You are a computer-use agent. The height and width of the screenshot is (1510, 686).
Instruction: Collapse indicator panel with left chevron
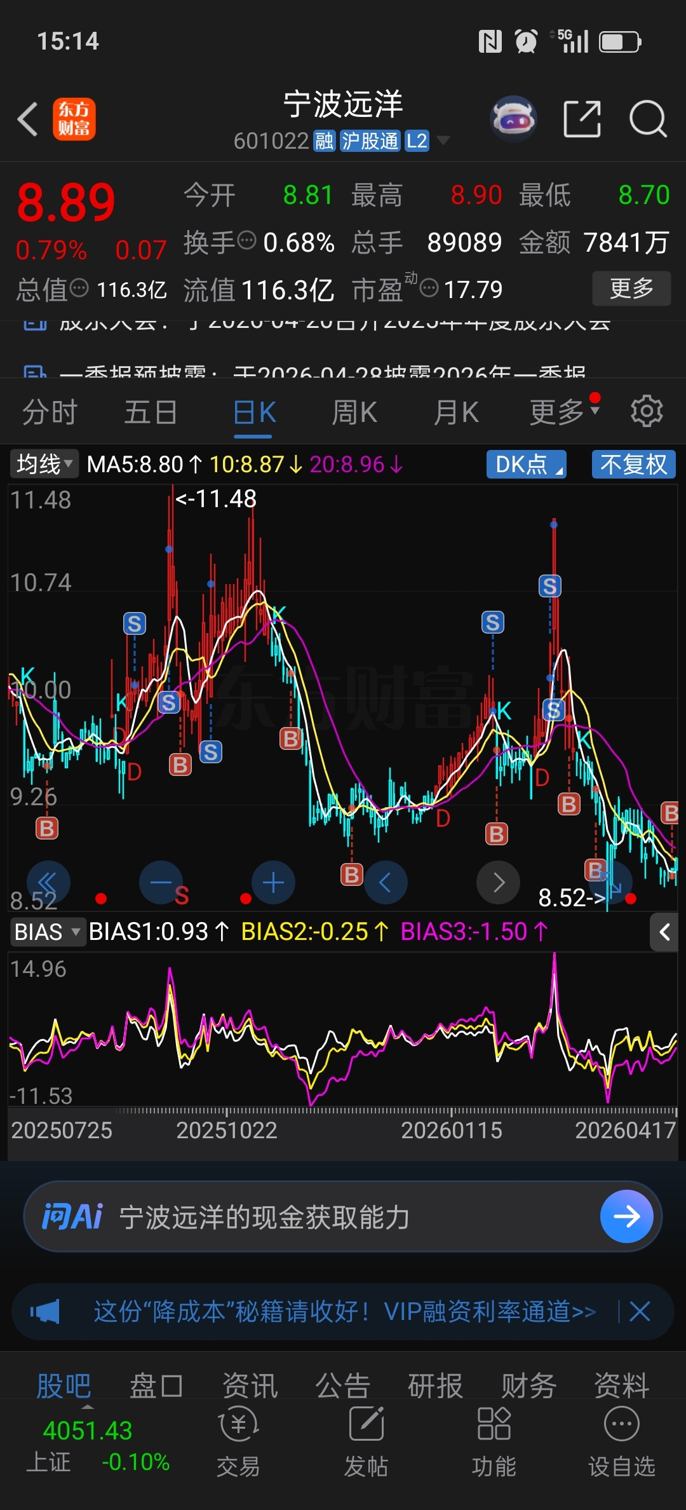(x=664, y=932)
